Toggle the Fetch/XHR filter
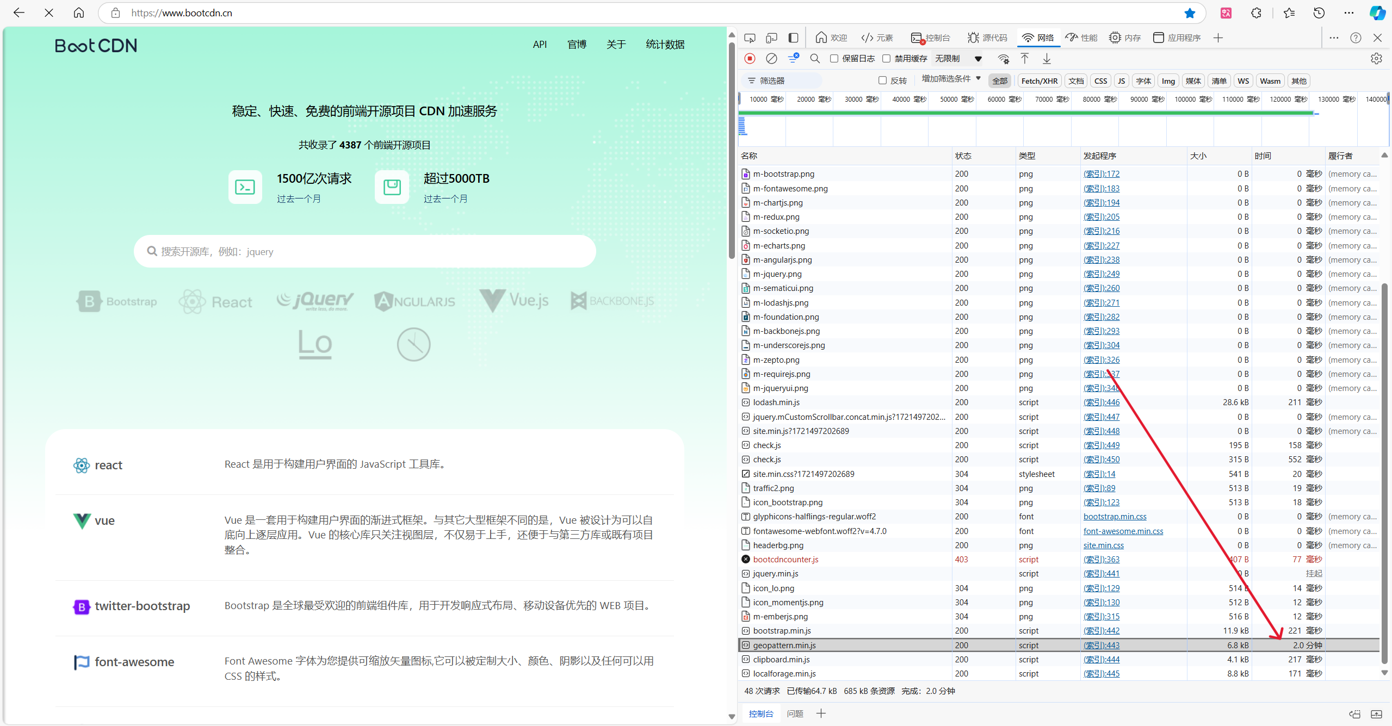The width and height of the screenshot is (1392, 726). point(1039,81)
